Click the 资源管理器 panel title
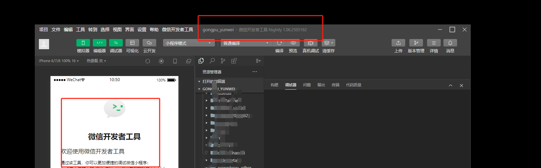Image resolution: width=541 pixels, height=168 pixels. coord(212,72)
